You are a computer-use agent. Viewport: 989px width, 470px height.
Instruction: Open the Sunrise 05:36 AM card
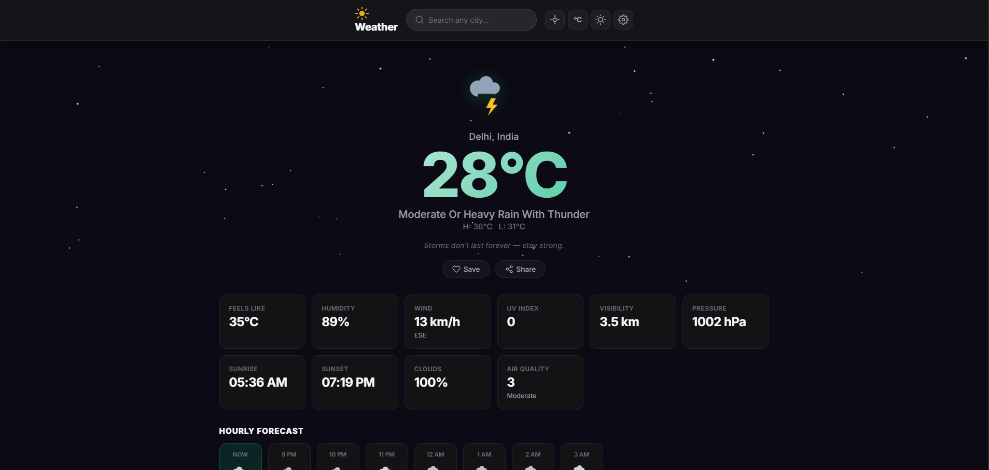point(262,382)
